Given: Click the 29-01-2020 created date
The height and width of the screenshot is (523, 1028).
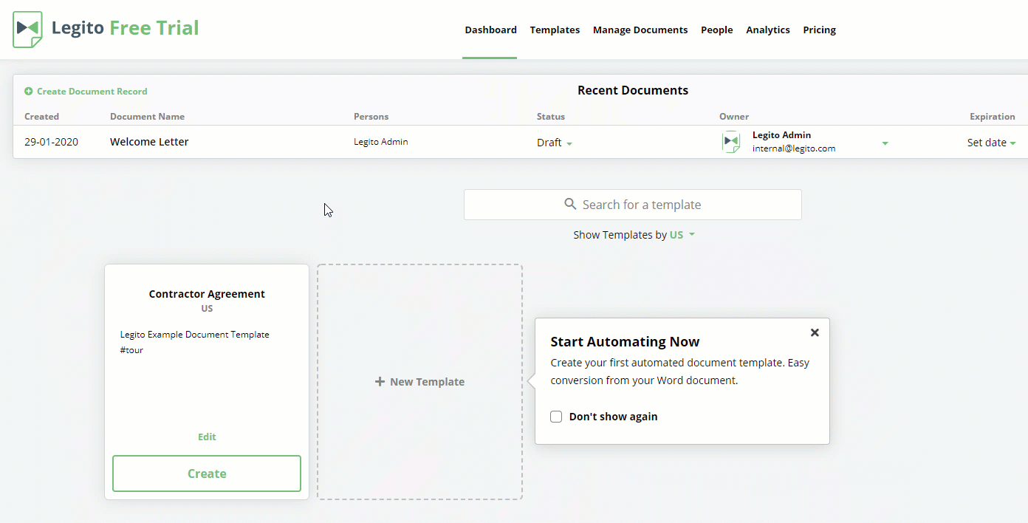Looking at the screenshot, I should tap(51, 142).
